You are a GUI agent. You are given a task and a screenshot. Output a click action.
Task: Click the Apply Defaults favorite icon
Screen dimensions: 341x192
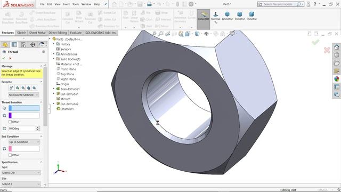click(11, 87)
